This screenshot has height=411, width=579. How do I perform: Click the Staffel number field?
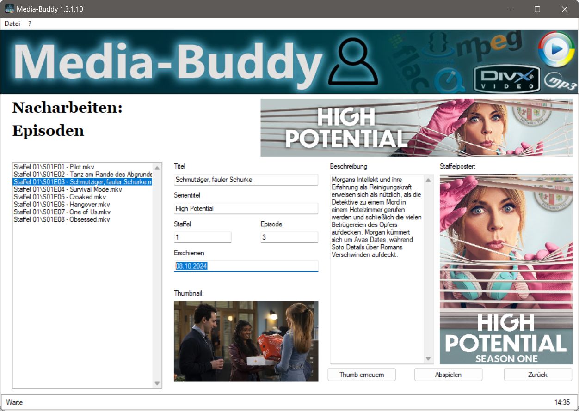click(203, 237)
